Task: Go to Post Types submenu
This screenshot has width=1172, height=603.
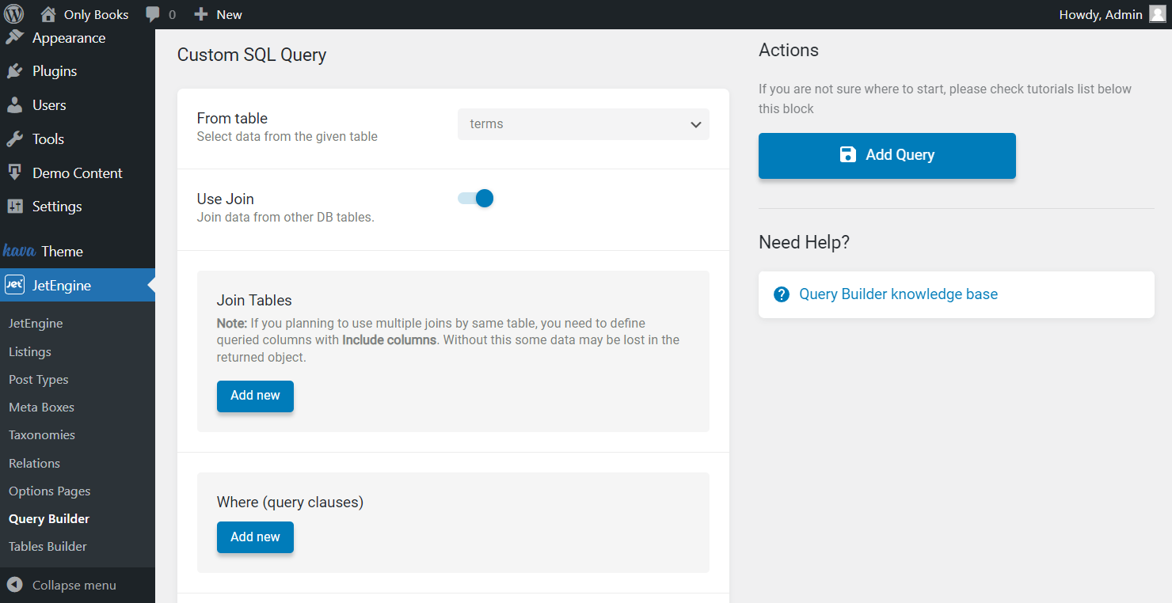Action: (39, 380)
